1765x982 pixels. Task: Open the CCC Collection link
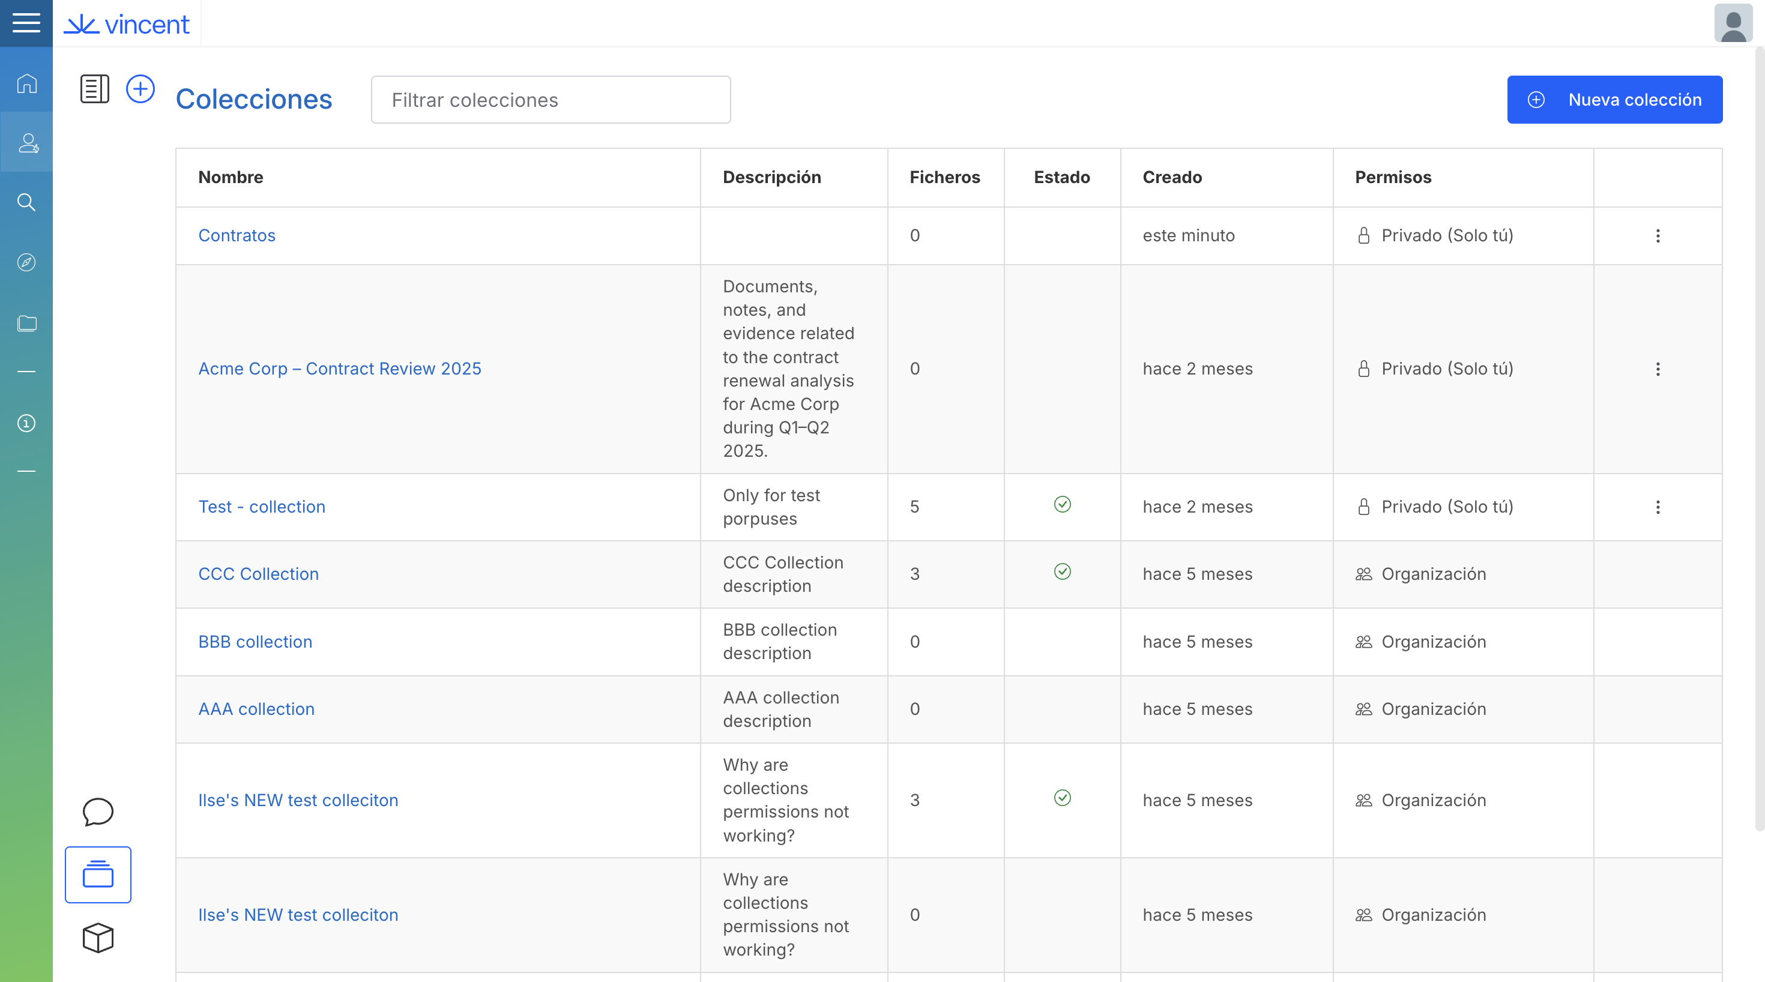[x=258, y=574]
